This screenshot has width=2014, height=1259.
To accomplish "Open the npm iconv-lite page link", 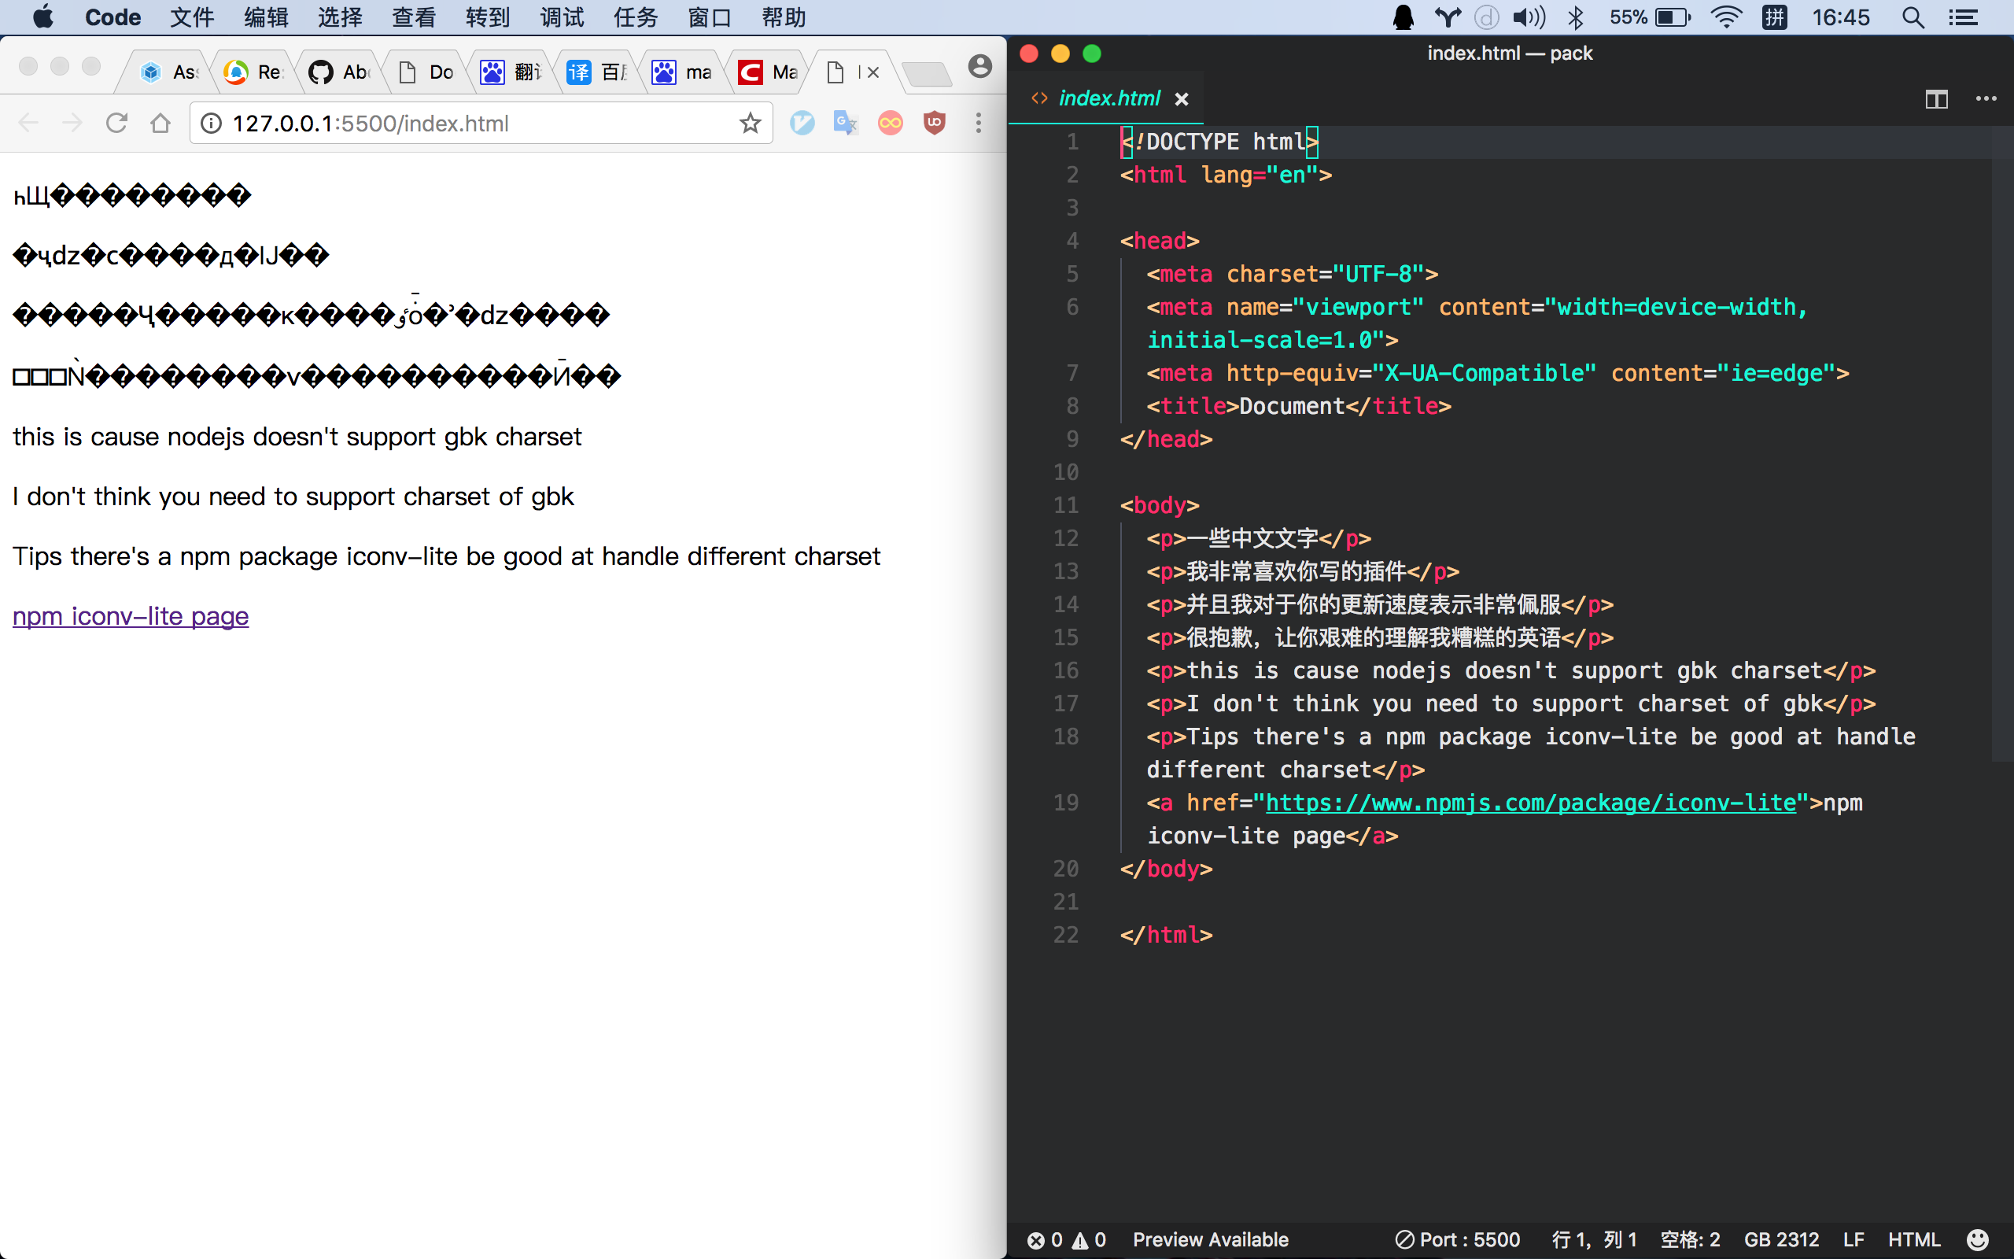I will [x=131, y=616].
